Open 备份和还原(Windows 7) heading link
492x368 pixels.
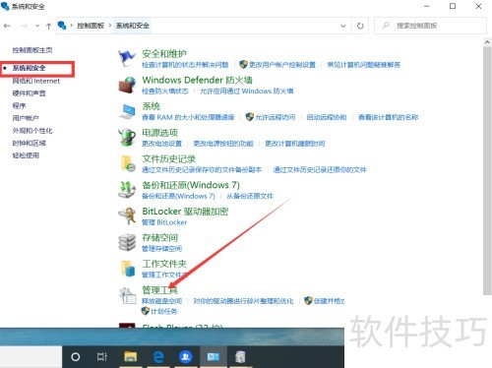point(191,185)
